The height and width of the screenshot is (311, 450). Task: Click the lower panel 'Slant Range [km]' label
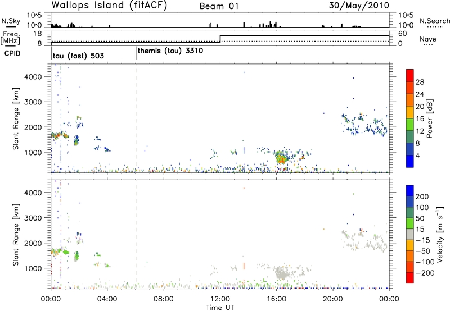tap(16, 235)
